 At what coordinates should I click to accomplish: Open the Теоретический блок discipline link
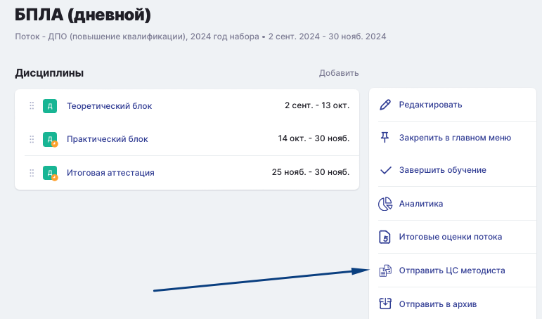(x=109, y=106)
